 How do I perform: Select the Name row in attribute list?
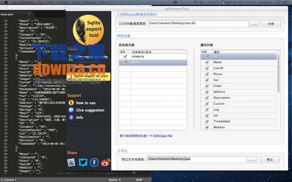pos(239,63)
